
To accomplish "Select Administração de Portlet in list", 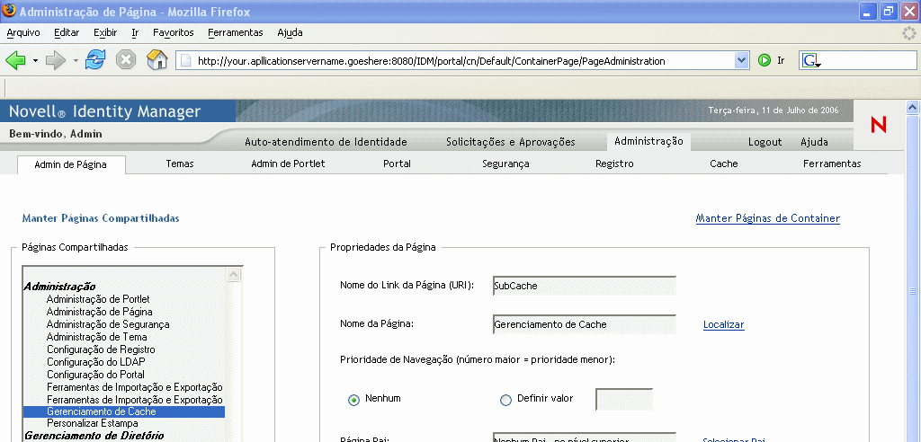I will click(x=98, y=299).
